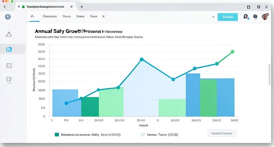This screenshot has height=147, width=274.
Task: Click the gray button below the chart
Action: pos(222,133)
